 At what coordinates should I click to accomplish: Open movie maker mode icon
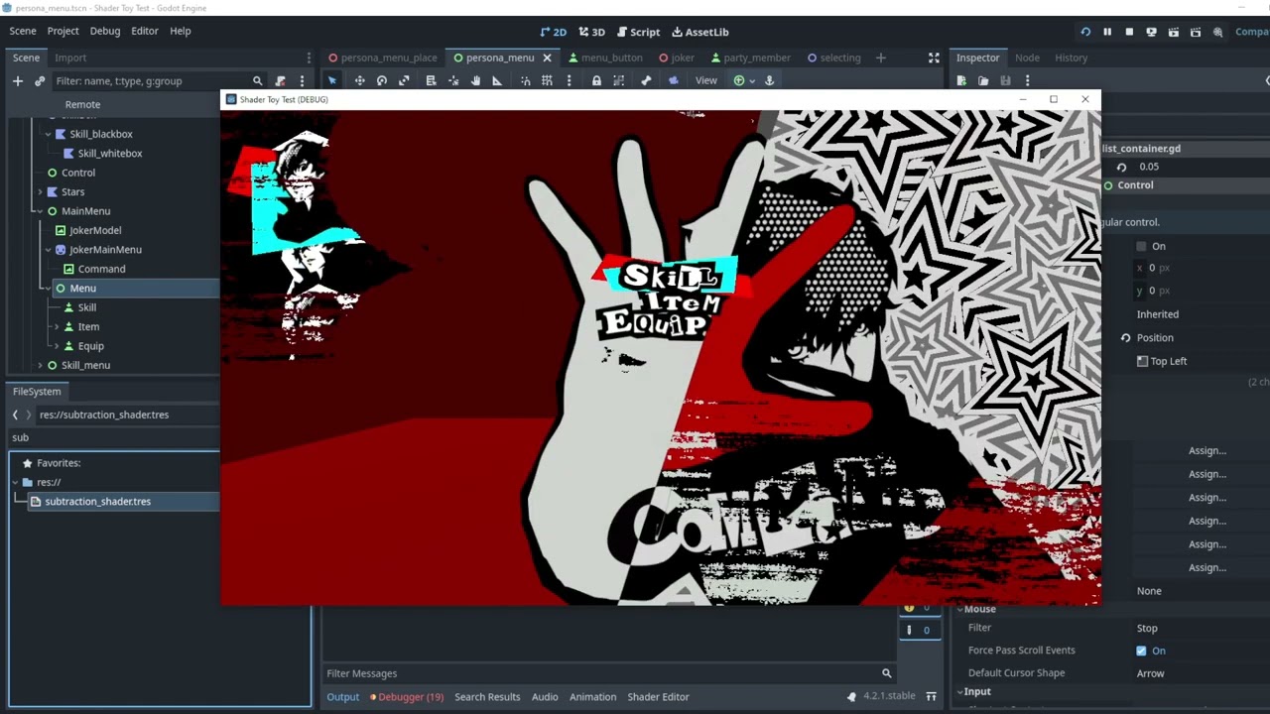(1217, 32)
